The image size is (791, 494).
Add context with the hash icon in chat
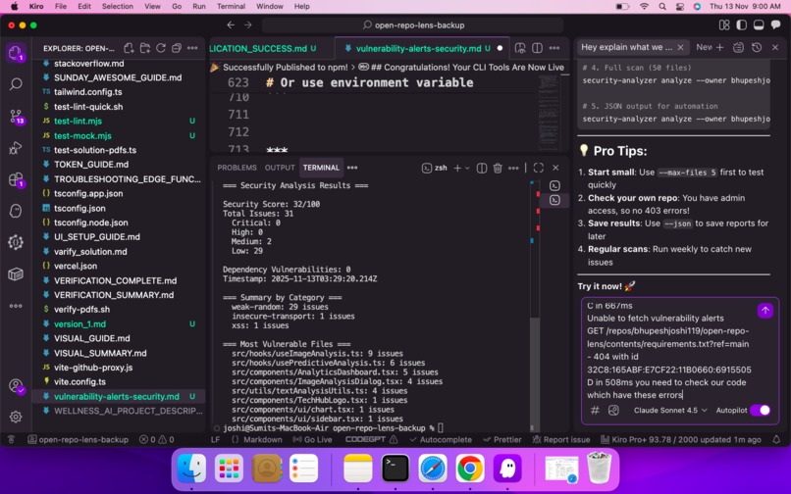[595, 411]
